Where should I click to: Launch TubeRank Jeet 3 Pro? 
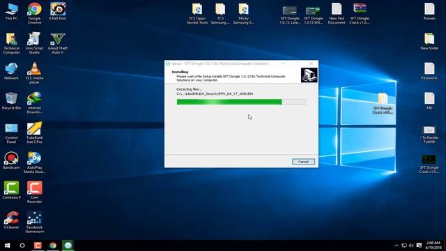[34, 132]
